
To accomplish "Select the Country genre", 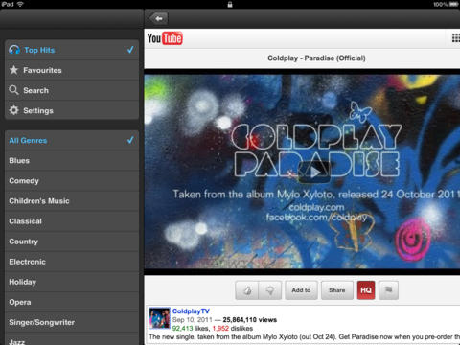I will (x=72, y=241).
